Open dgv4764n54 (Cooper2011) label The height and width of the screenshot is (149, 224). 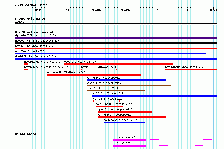click(x=104, y=83)
